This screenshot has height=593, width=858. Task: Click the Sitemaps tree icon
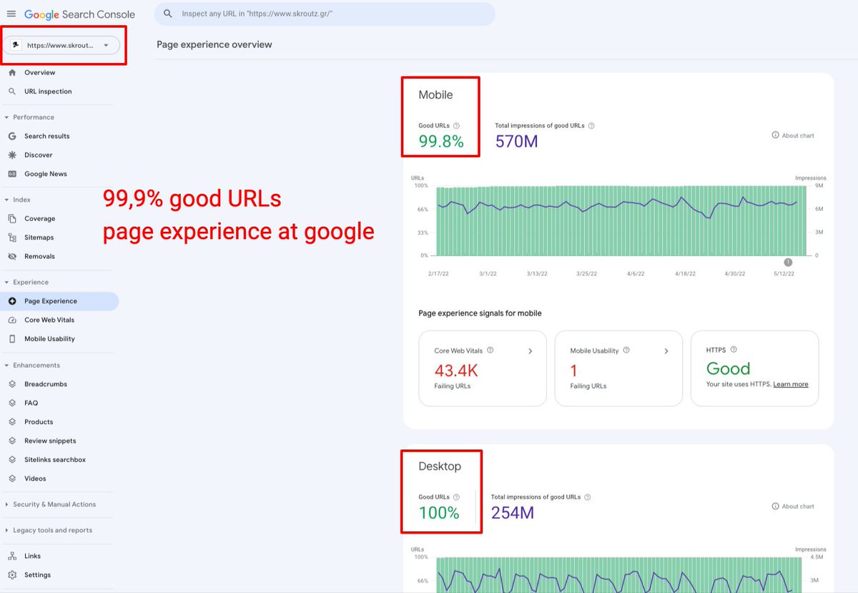tap(12, 237)
